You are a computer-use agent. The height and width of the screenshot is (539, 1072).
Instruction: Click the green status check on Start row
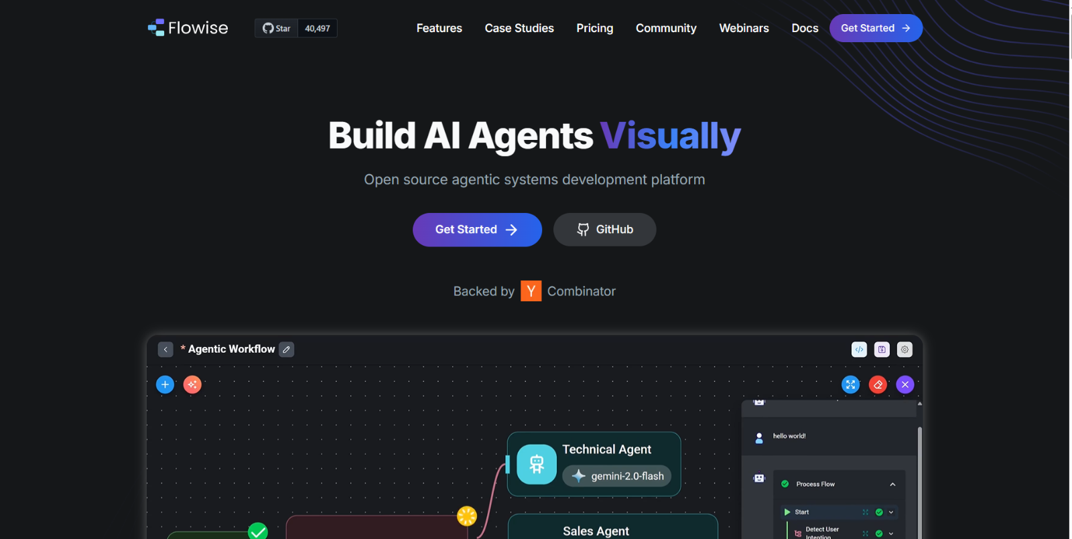pos(879,512)
